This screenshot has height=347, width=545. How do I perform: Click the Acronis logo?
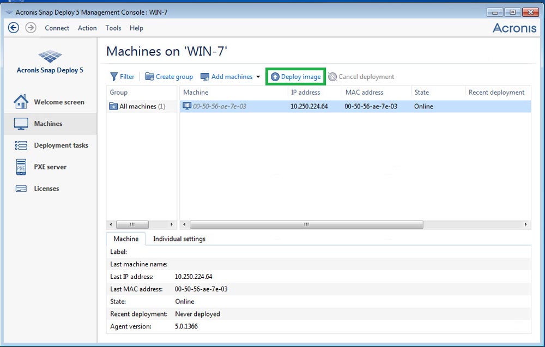(x=514, y=28)
